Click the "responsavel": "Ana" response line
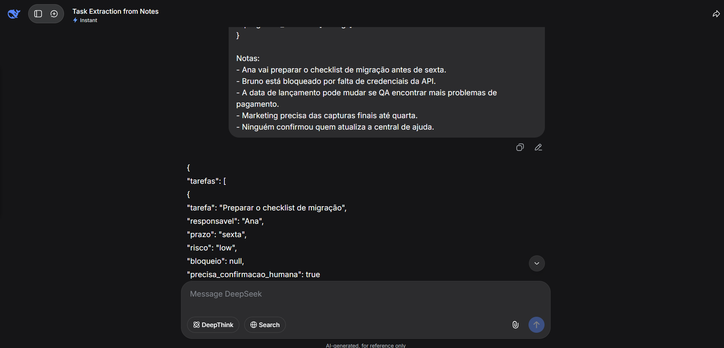Image resolution: width=724 pixels, height=348 pixels. click(225, 221)
